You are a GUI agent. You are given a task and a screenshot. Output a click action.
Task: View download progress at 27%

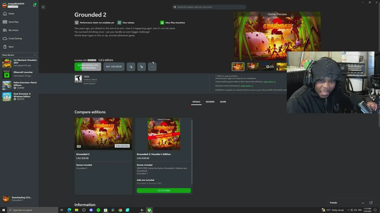(88, 67)
